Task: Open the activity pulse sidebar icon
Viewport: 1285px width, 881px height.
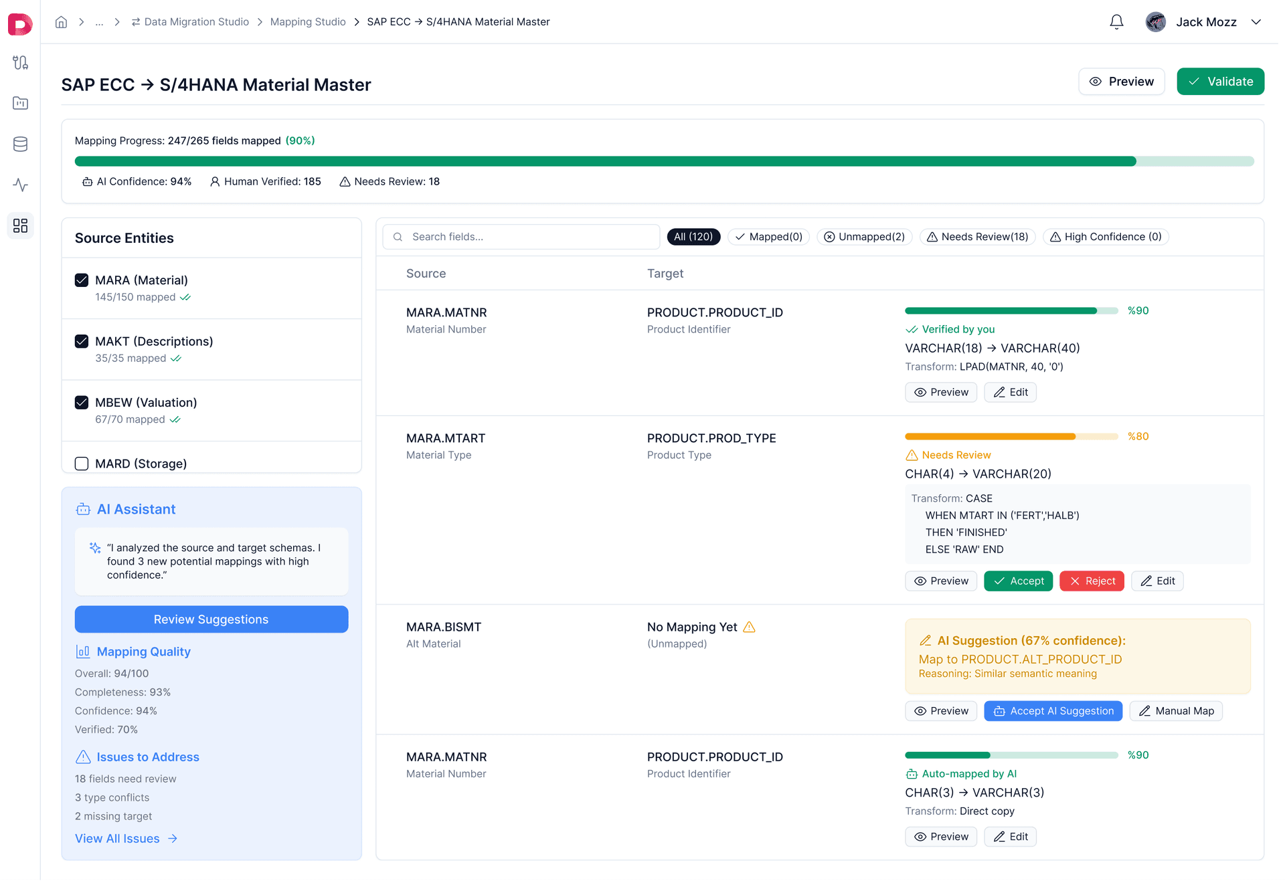Action: point(20,185)
